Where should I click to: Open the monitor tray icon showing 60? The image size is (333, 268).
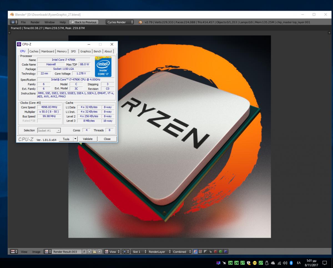click(218, 263)
